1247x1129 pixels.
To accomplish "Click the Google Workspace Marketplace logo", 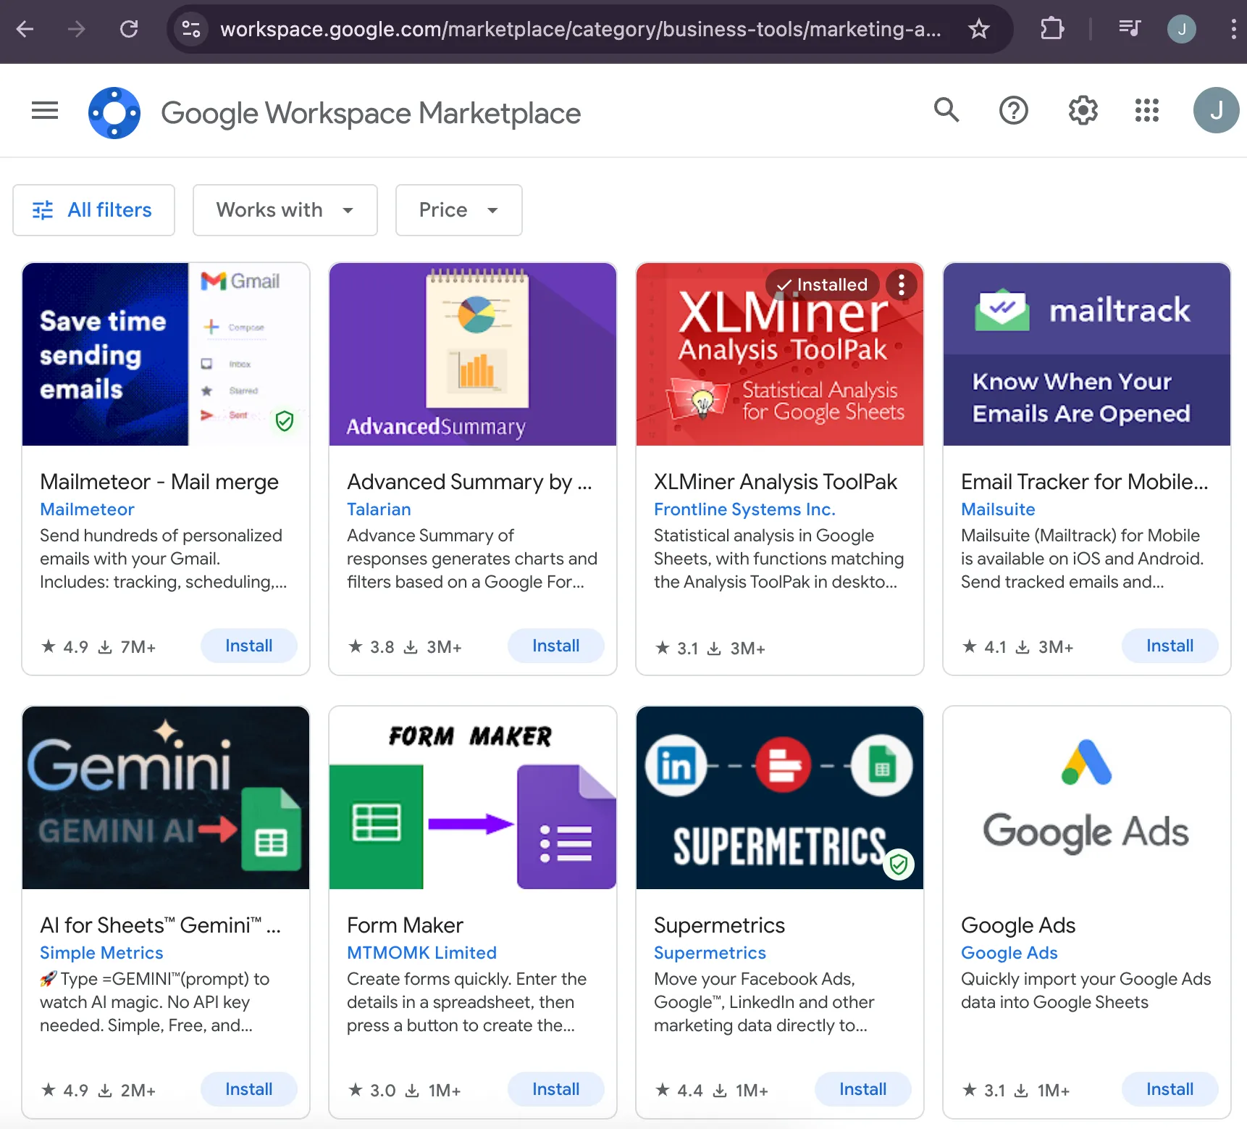I will pyautogui.click(x=114, y=112).
